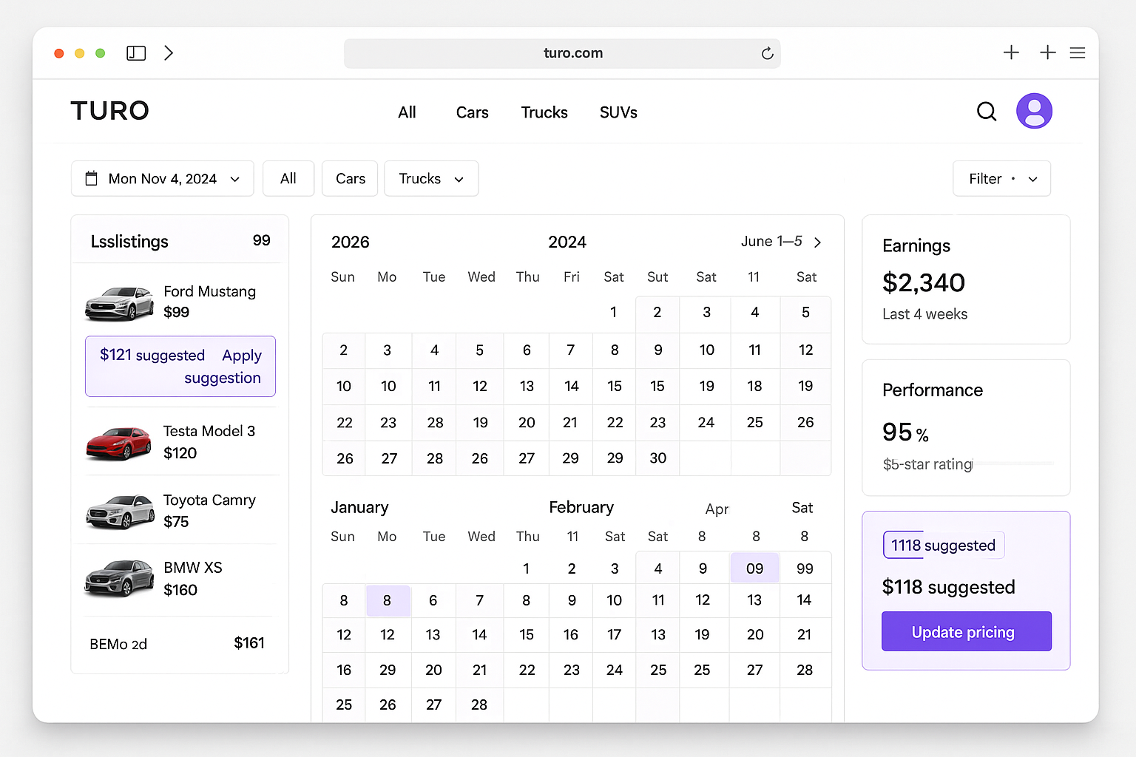
Task: Open search with the magnifier icon
Action: click(x=987, y=112)
